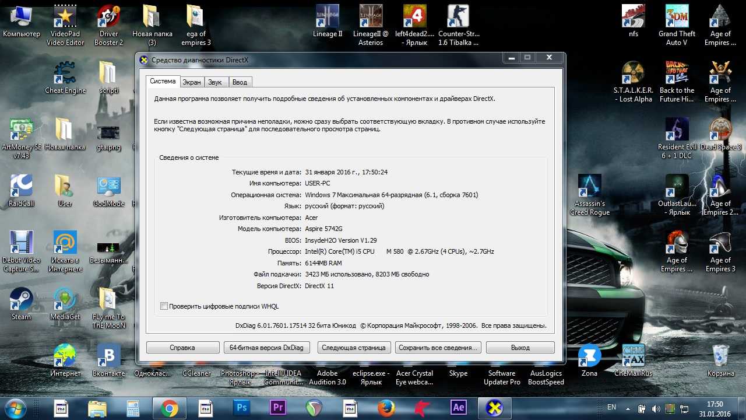Open RaidCall desktop shortcut

22,191
